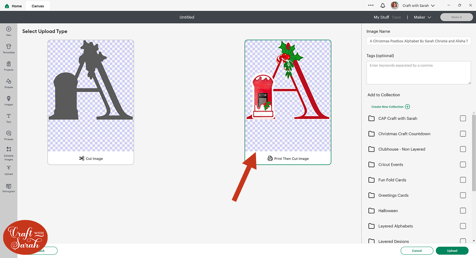Click the New project plus icon
Screen dimensions: 476x258
[x=9, y=29]
